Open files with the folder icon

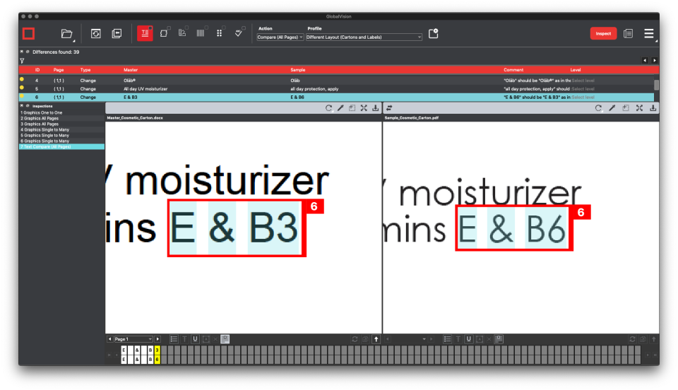[66, 34]
